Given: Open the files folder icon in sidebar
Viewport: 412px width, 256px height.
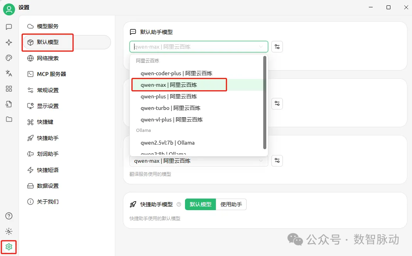Looking at the screenshot, I should click(x=8, y=120).
